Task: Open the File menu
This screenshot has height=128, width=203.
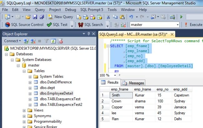Action: (x=5, y=10)
